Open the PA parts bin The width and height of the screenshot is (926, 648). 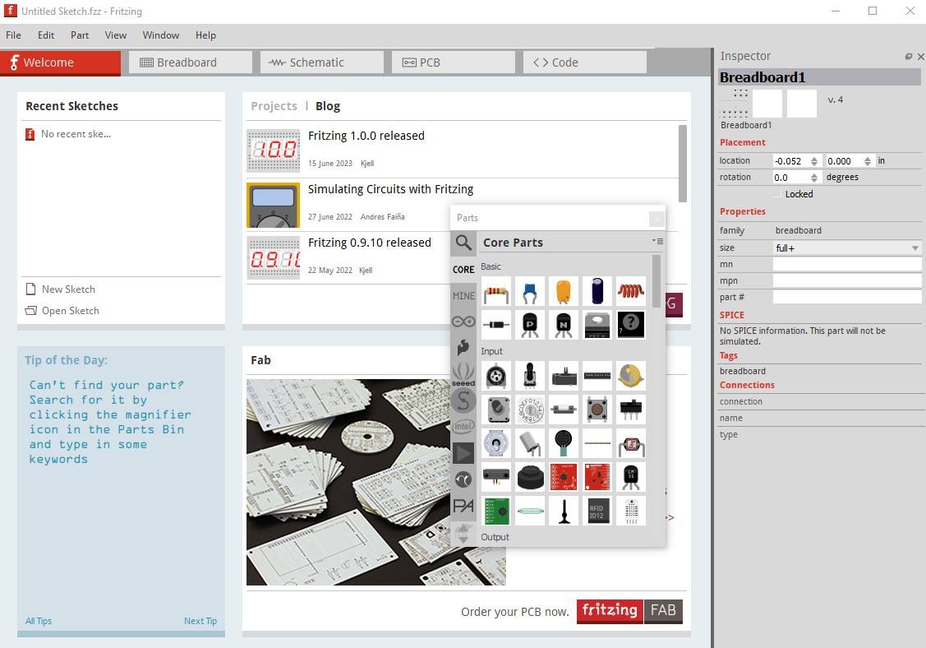tap(463, 506)
